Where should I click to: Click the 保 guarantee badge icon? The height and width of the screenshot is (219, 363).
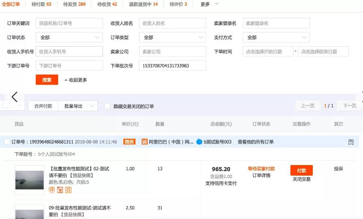52,190
